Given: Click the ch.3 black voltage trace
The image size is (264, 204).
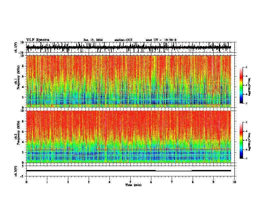Looking at the screenshot, I should pyautogui.click(x=128, y=171).
